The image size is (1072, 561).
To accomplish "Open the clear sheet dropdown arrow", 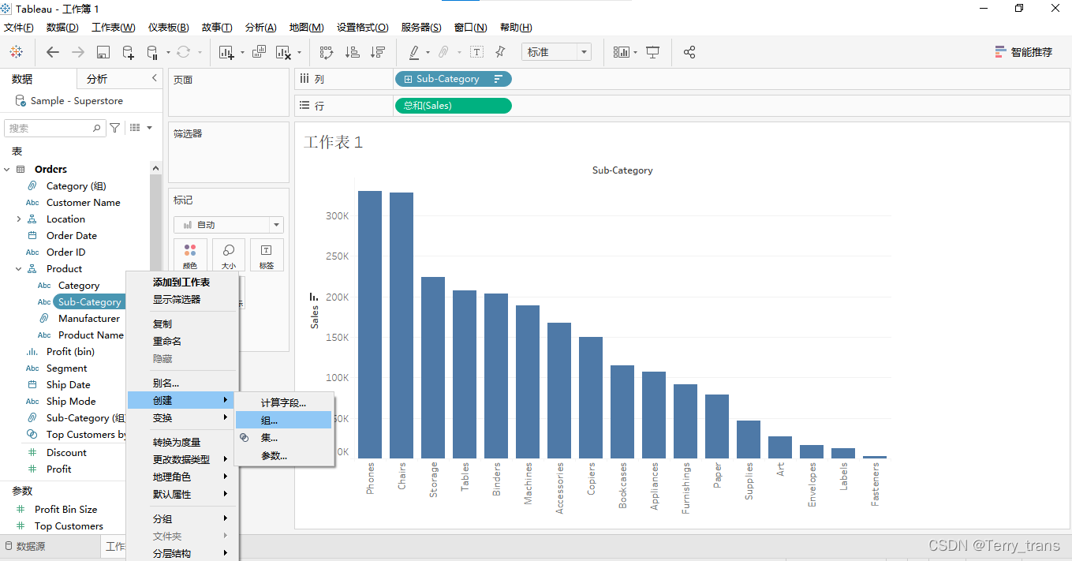I will (299, 53).
